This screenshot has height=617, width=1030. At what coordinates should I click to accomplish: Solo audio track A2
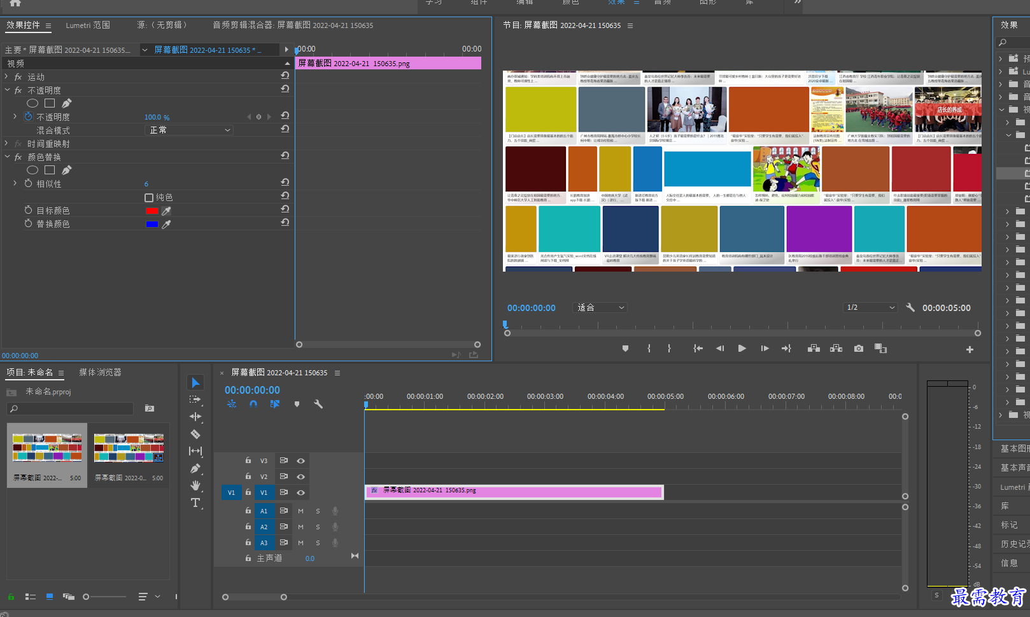(x=318, y=527)
